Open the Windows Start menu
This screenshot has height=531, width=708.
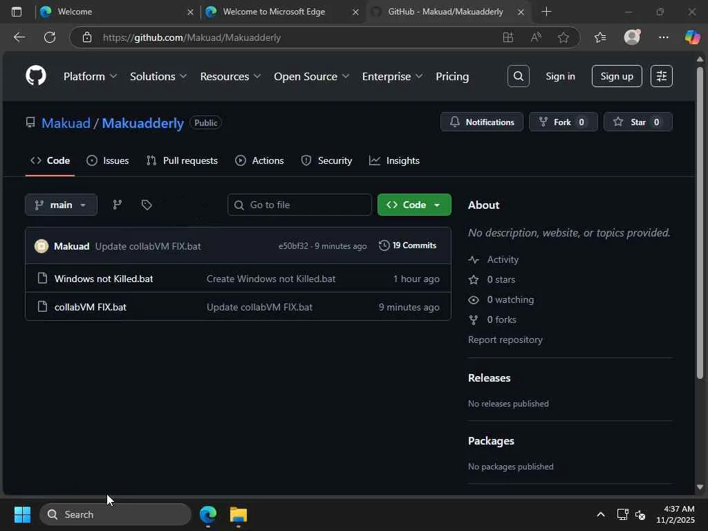click(22, 514)
